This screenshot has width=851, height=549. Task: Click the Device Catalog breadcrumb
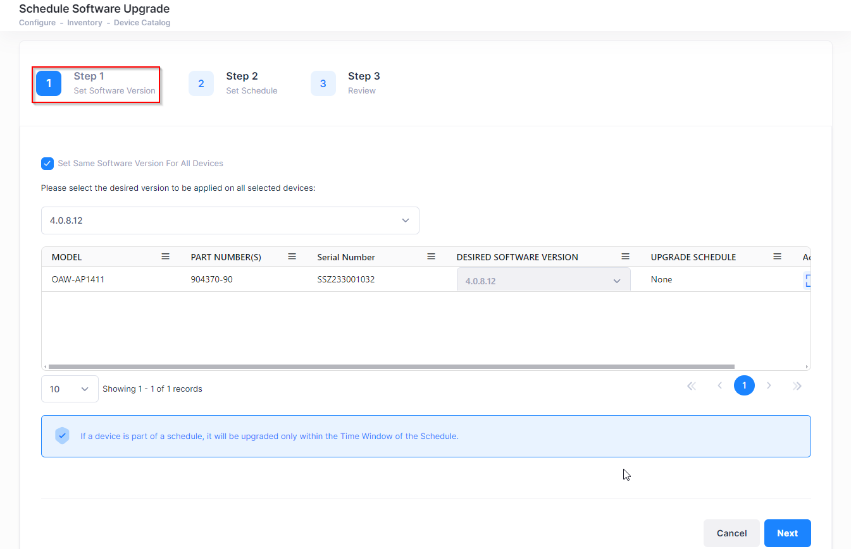click(x=142, y=23)
